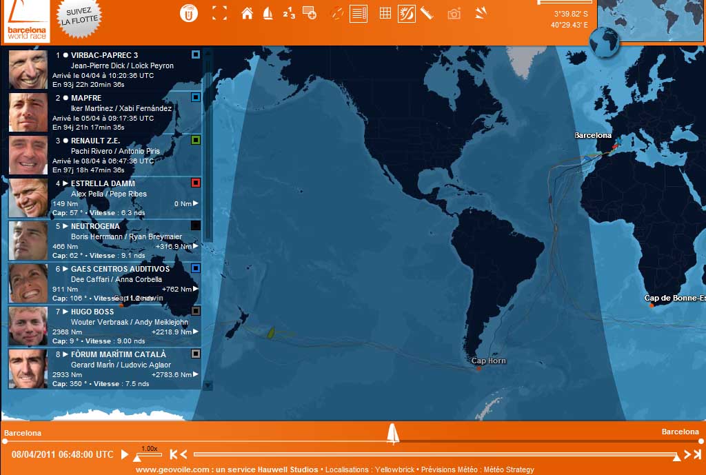The image size is (706, 475).
Task: Toggle NEUTROGENA black boat square
Action: click(195, 225)
